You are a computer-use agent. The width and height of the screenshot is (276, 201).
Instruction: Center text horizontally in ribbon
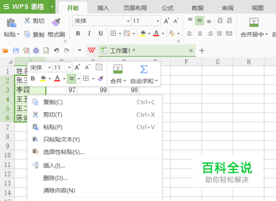coord(200,34)
